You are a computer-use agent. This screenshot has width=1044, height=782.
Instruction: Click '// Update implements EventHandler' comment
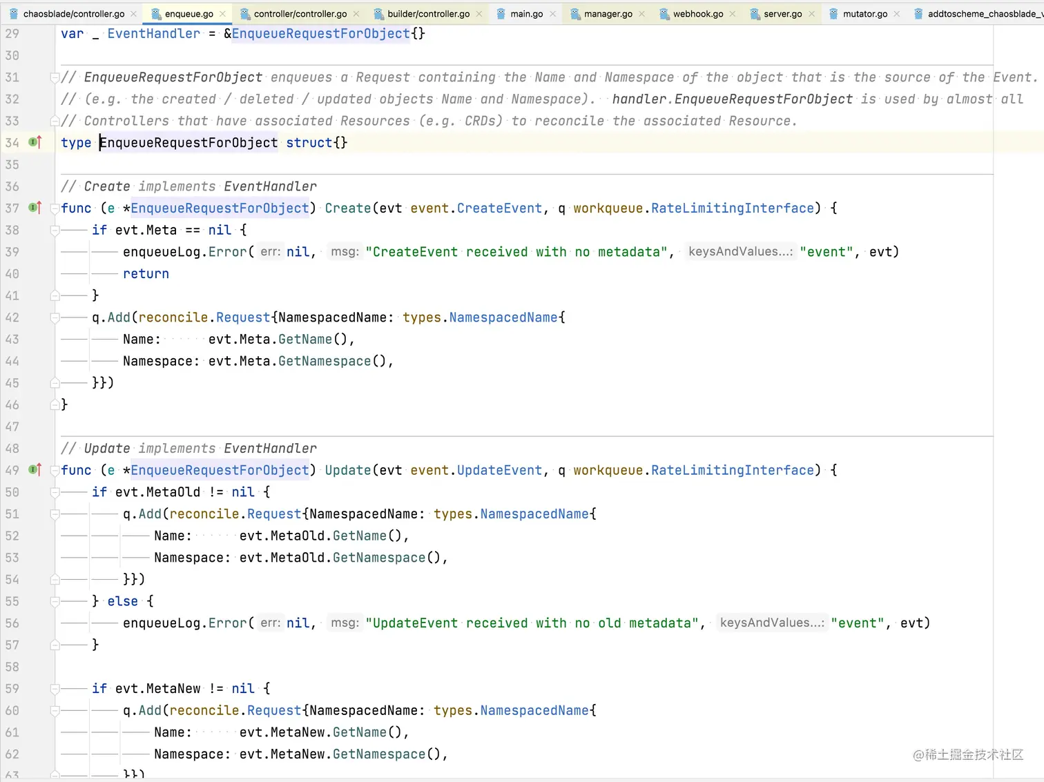(x=188, y=449)
